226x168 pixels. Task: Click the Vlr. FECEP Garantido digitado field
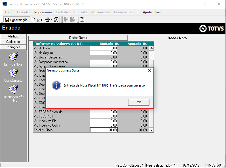(x=104, y=112)
